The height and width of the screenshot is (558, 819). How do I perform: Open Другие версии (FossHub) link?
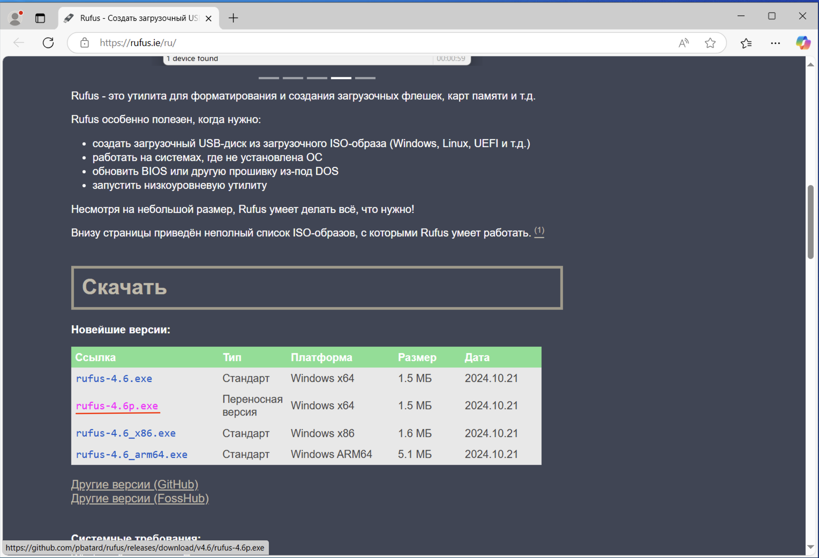[x=140, y=499]
